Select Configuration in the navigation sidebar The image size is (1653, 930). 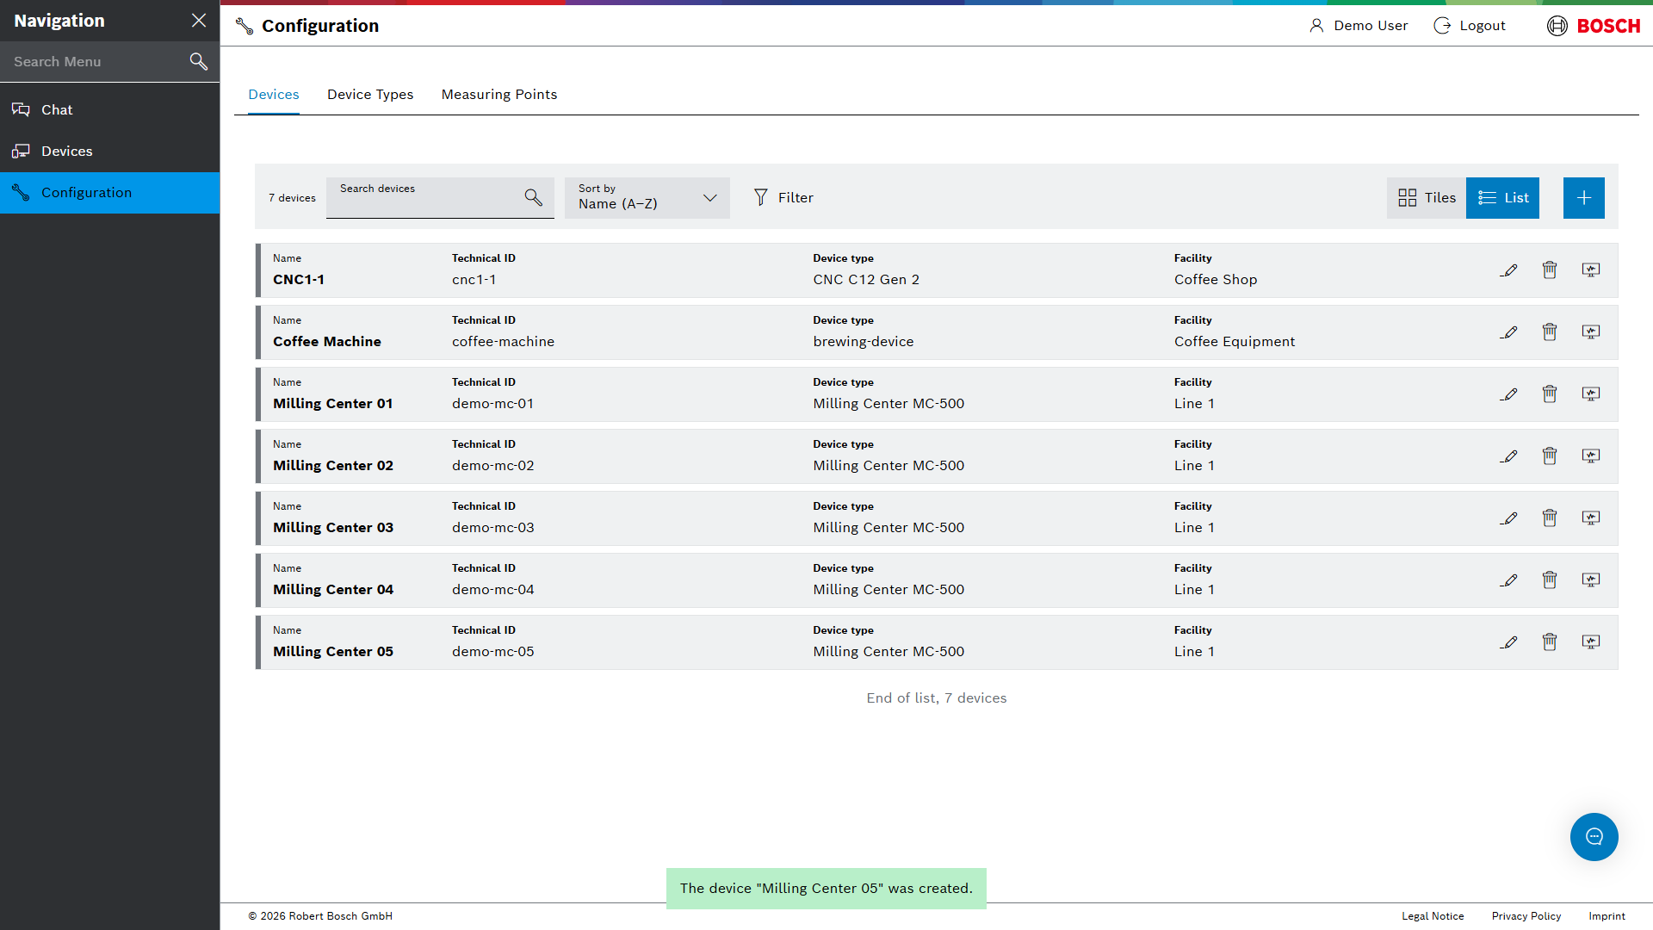110,193
